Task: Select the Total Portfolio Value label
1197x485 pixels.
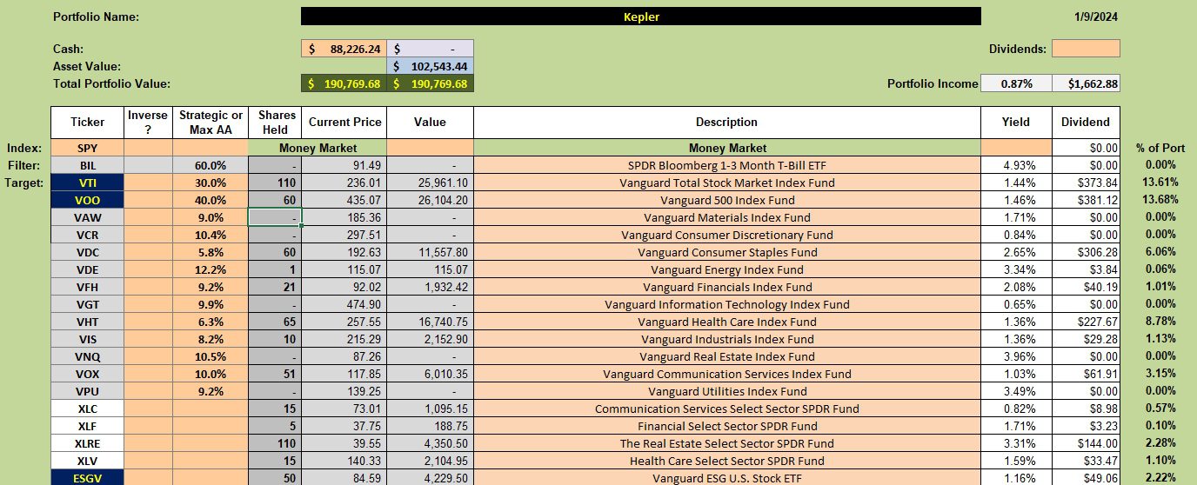Action: tap(111, 83)
